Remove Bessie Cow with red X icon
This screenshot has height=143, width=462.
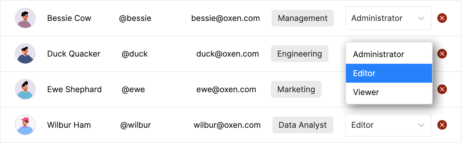[442, 18]
